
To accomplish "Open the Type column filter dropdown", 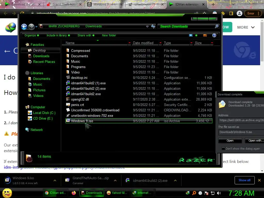I will [191, 43].
